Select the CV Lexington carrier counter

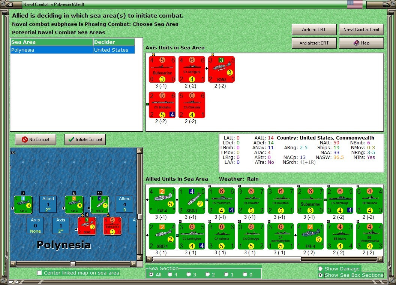(x=192, y=236)
